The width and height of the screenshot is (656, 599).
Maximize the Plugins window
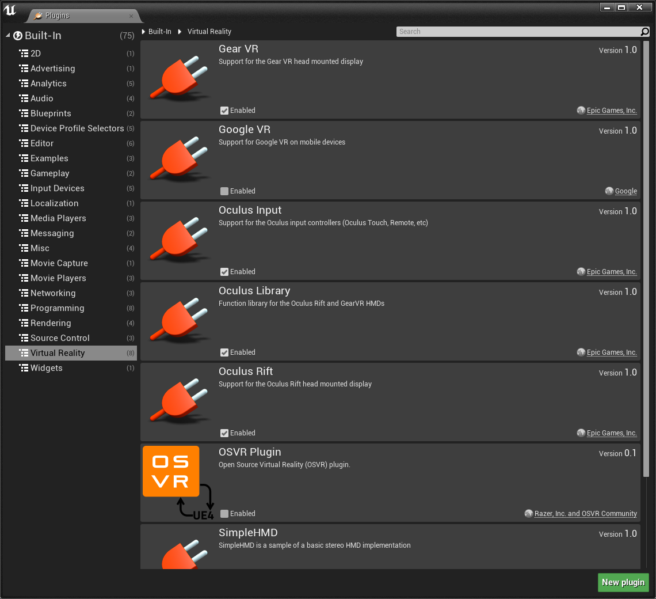pyautogui.click(x=621, y=7)
